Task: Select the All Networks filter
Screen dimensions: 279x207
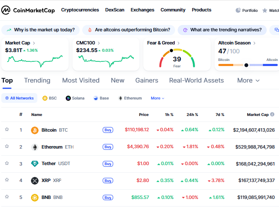Action: [19, 98]
